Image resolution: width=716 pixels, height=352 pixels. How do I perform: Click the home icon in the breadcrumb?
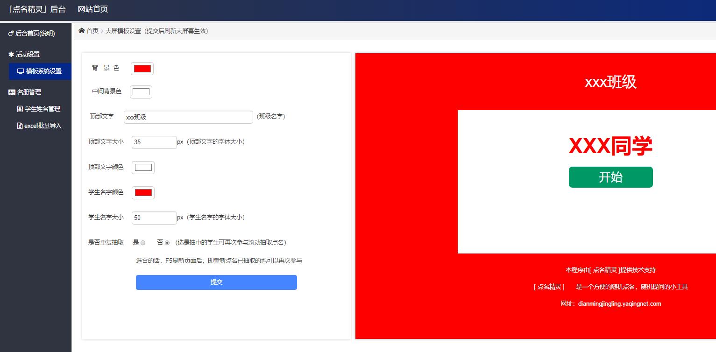(81, 30)
